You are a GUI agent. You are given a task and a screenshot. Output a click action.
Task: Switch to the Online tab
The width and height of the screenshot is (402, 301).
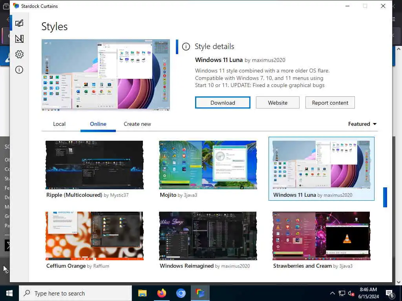coord(98,124)
